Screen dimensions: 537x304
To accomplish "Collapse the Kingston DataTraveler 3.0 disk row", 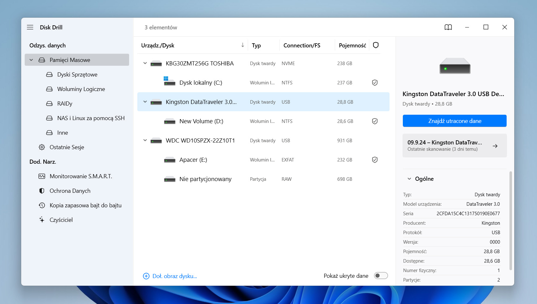I will [145, 102].
